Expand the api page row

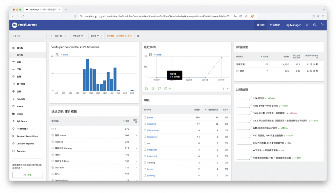point(145,143)
